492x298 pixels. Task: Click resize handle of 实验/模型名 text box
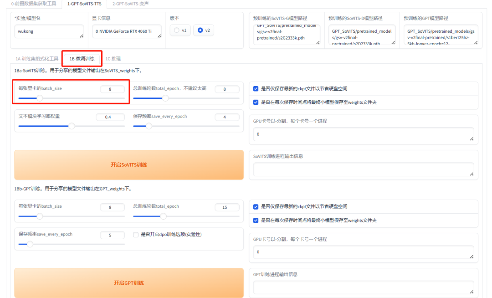click(x=82, y=36)
